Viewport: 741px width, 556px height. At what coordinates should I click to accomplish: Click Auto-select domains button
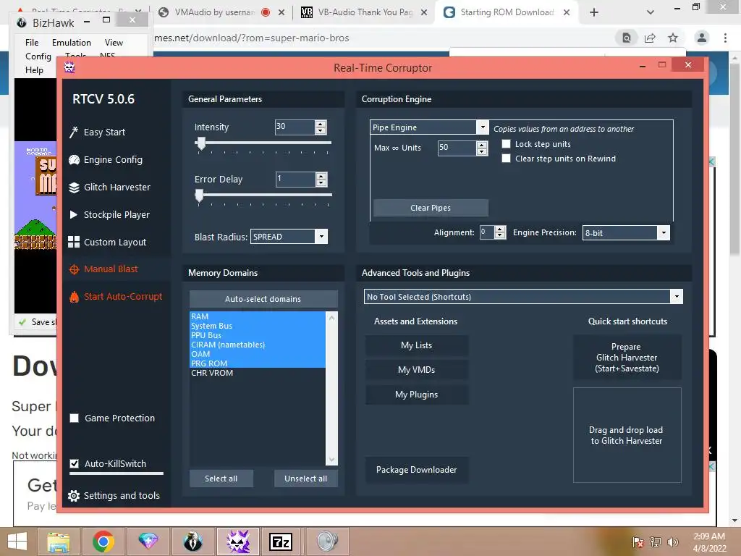tap(263, 299)
